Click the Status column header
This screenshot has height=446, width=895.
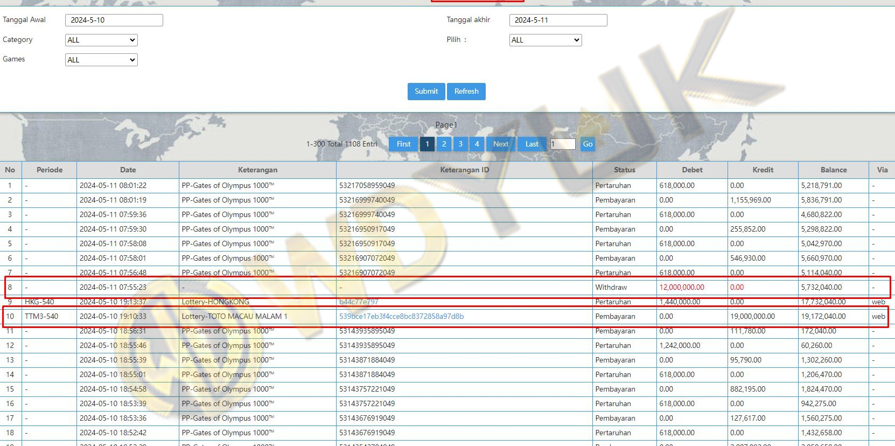pyautogui.click(x=625, y=170)
